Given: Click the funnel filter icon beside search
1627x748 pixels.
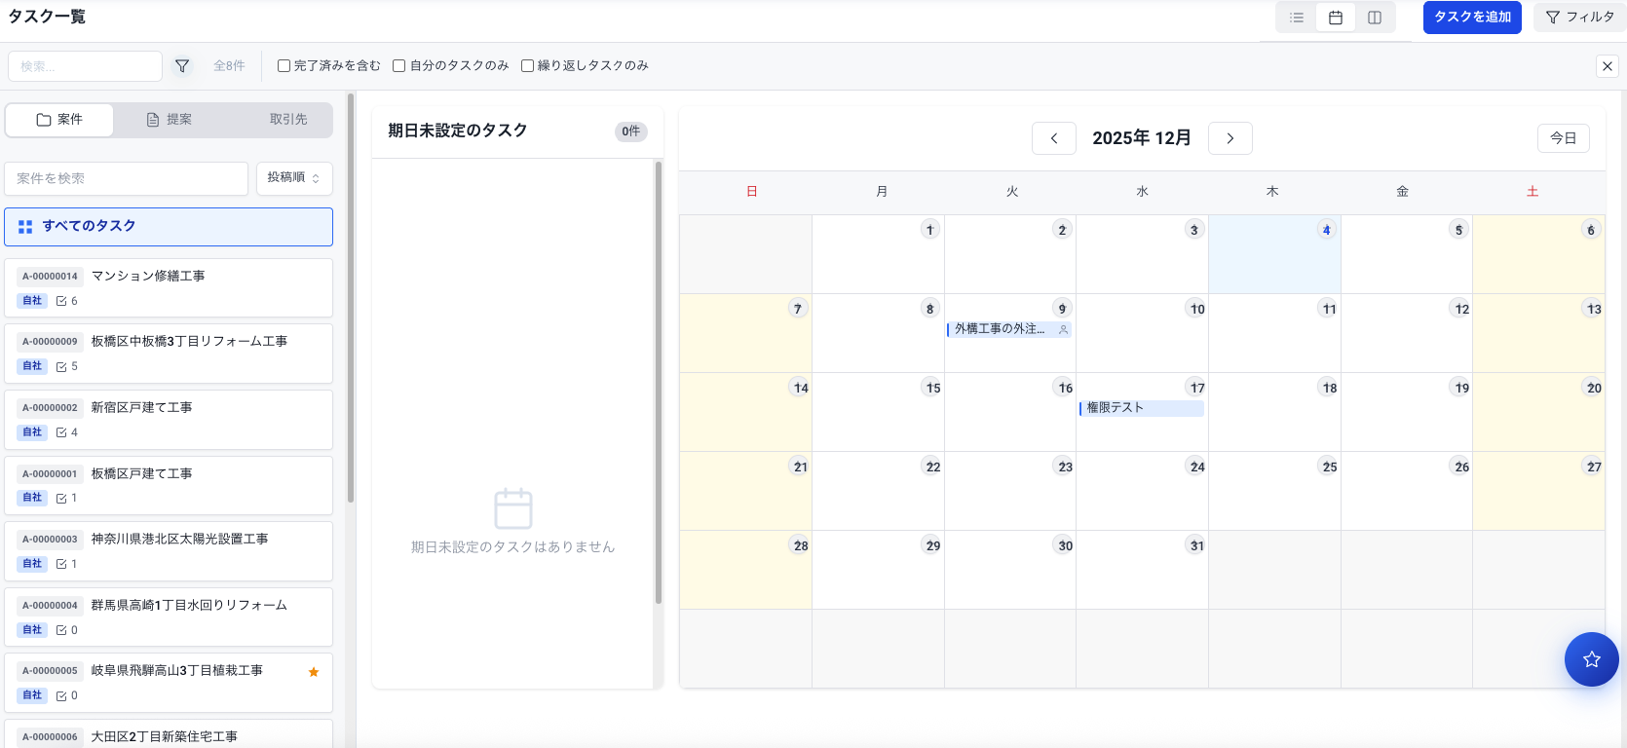Looking at the screenshot, I should 182,66.
